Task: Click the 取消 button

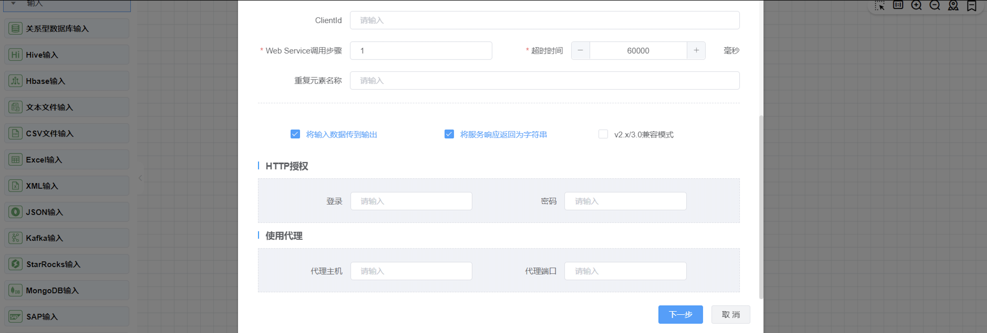Action: coord(730,314)
